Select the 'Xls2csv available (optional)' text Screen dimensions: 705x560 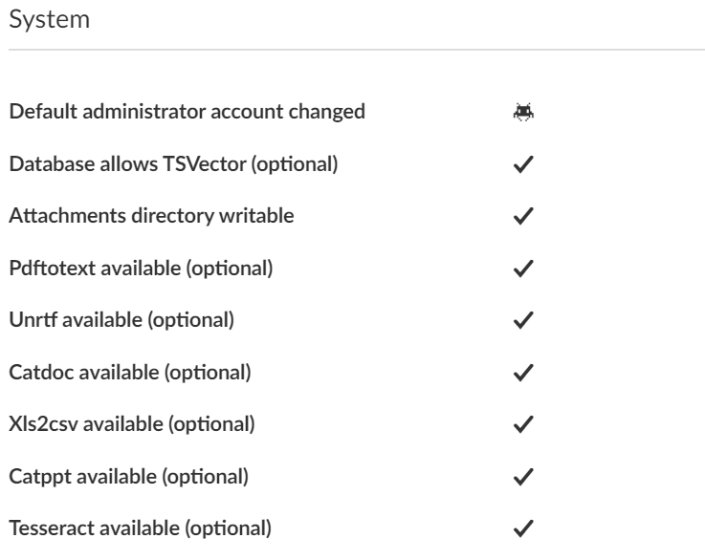click(x=132, y=423)
